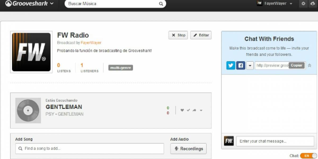
Task: Share broadcast on Twitter
Action: (x=231, y=65)
